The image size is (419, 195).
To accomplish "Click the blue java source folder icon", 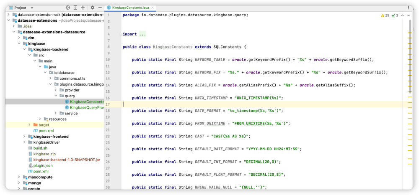I will click(x=46, y=66).
